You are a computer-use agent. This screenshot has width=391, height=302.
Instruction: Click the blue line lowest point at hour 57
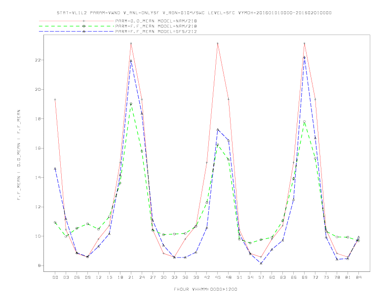pyautogui.click(x=261, y=263)
